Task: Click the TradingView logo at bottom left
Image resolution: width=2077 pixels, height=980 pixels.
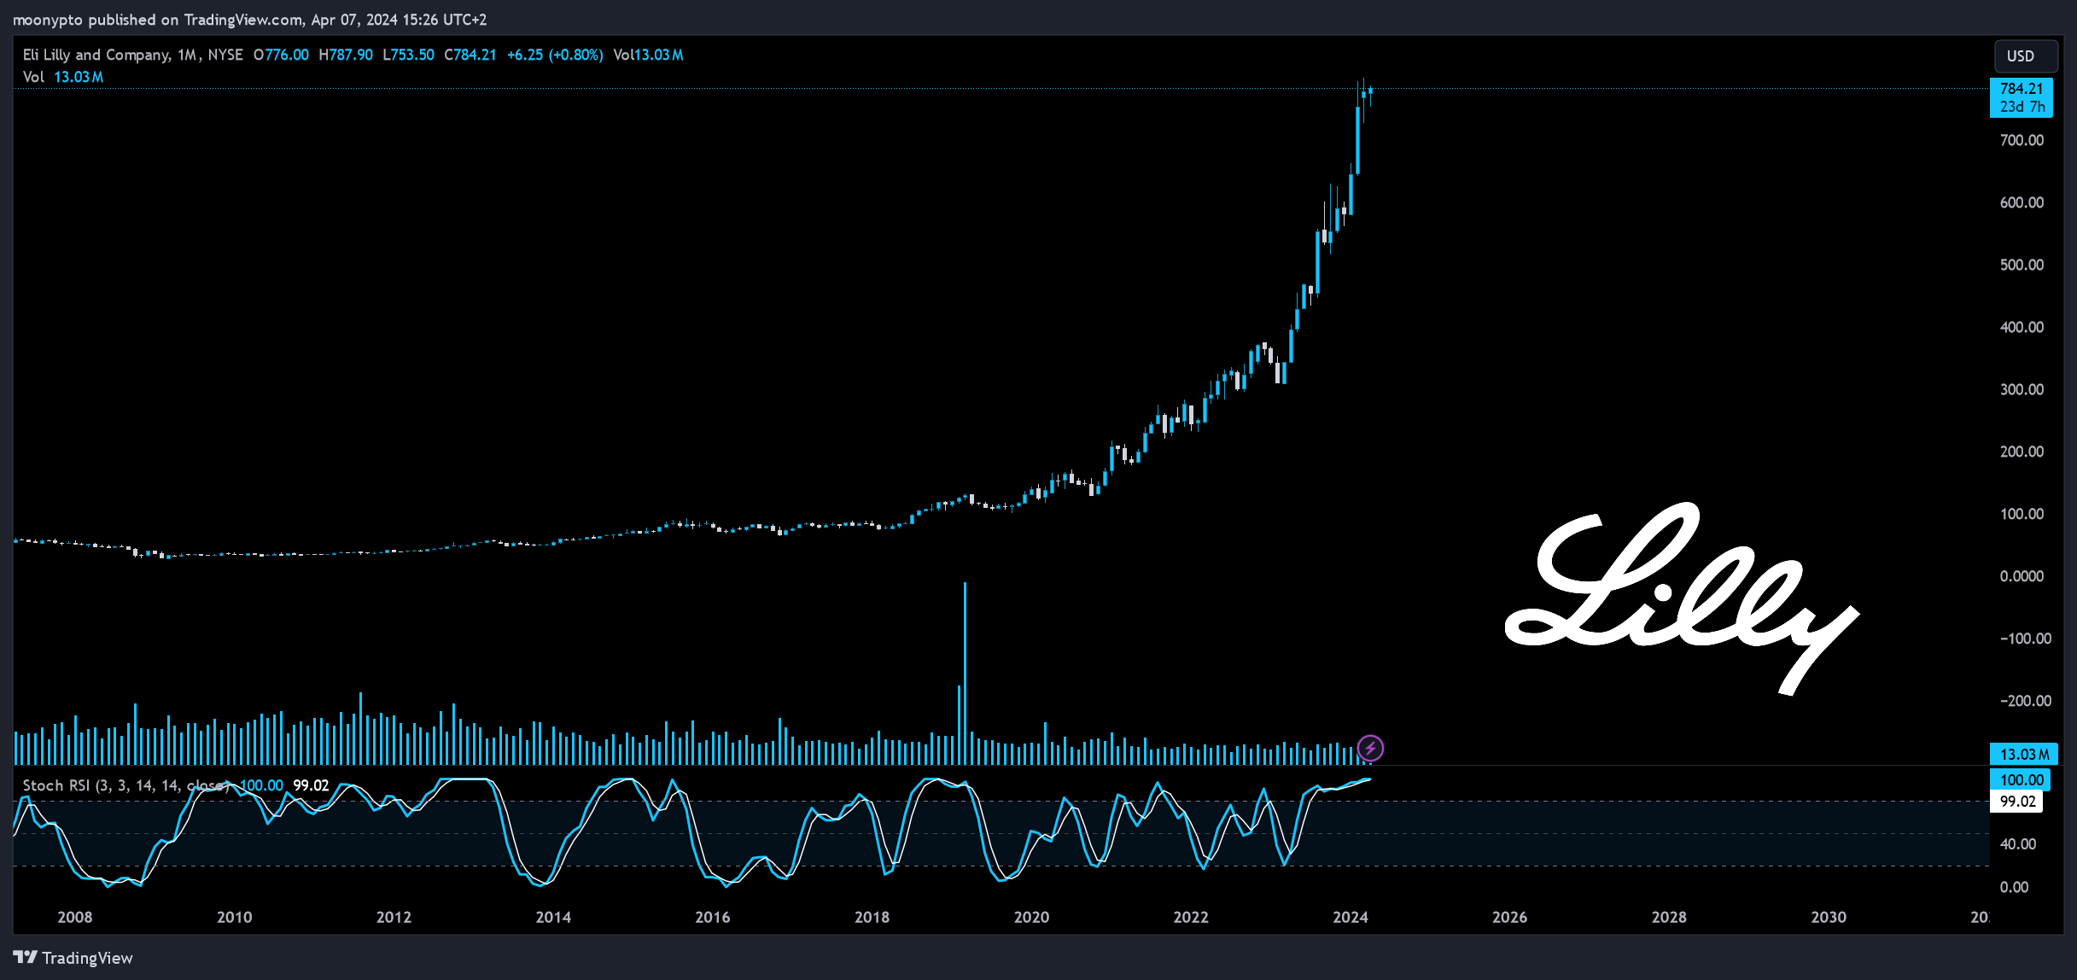Action: pos(73,958)
